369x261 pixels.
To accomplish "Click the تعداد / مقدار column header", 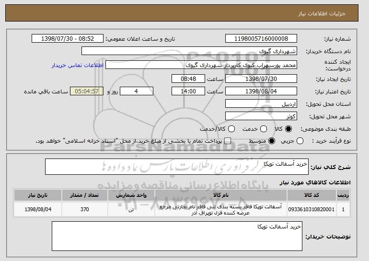I will 84,195.
